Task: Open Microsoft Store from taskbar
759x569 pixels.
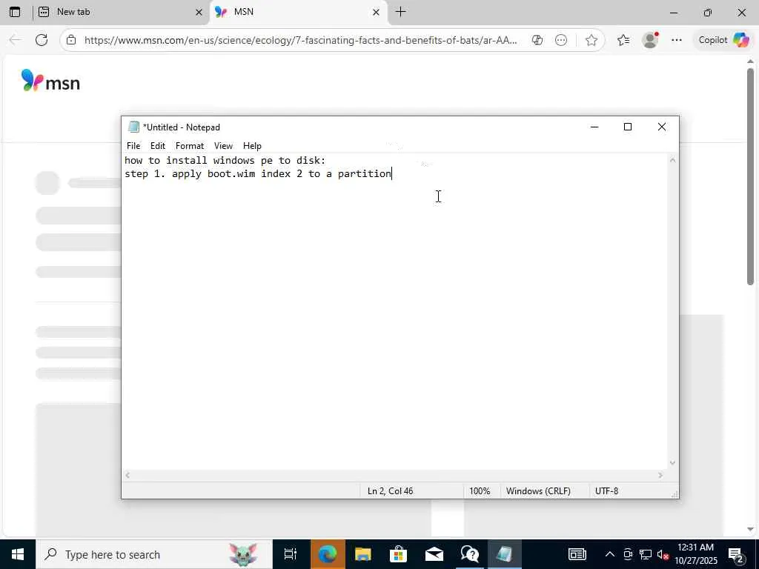Action: point(398,554)
